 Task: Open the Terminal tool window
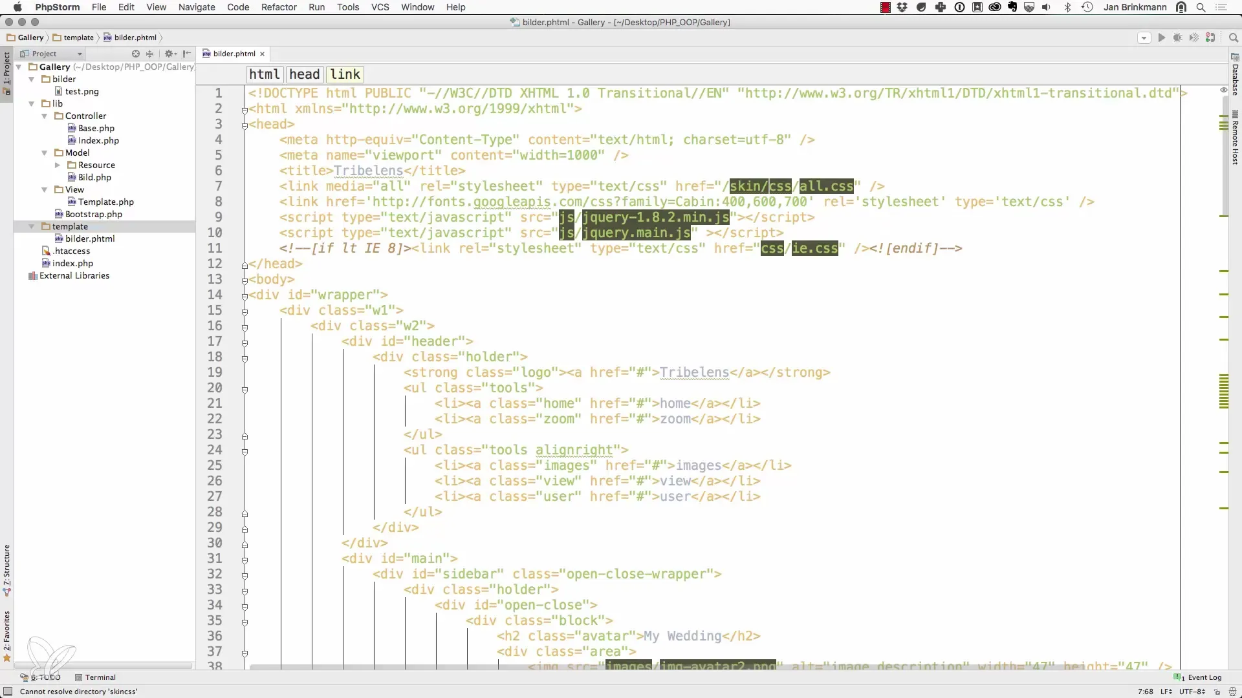[95, 677]
